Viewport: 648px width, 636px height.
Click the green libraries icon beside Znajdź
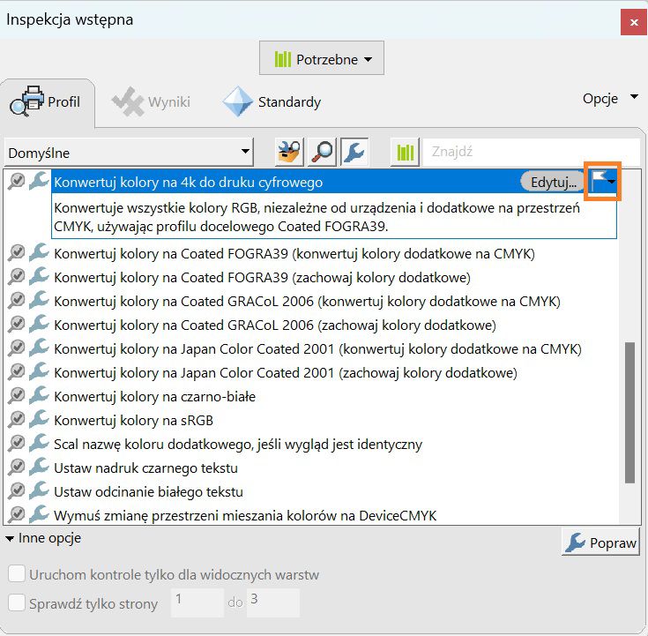click(405, 153)
